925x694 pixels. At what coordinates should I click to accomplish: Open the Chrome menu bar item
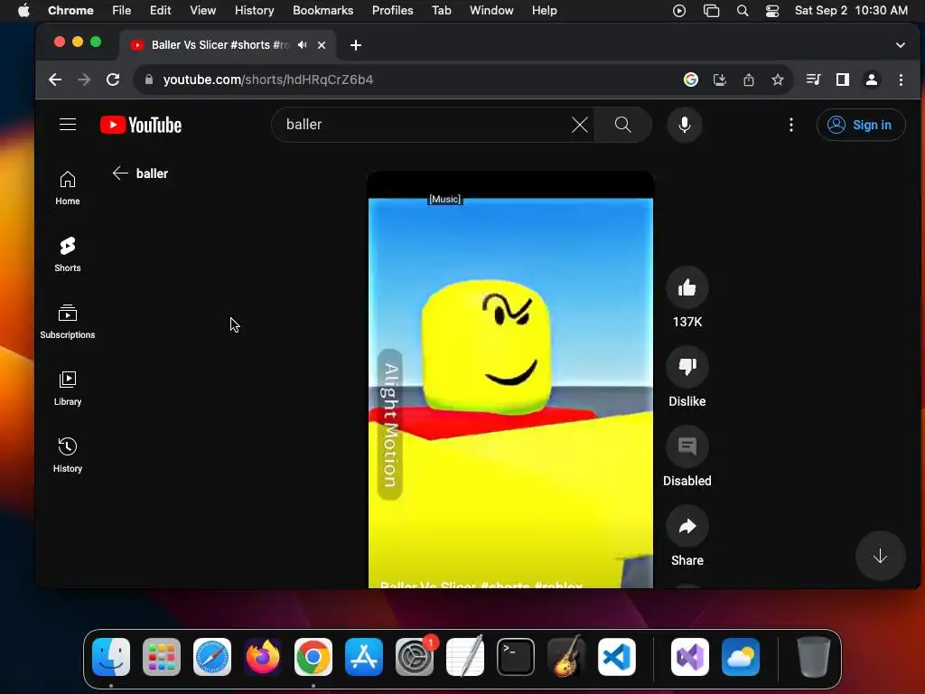pyautogui.click(x=70, y=11)
